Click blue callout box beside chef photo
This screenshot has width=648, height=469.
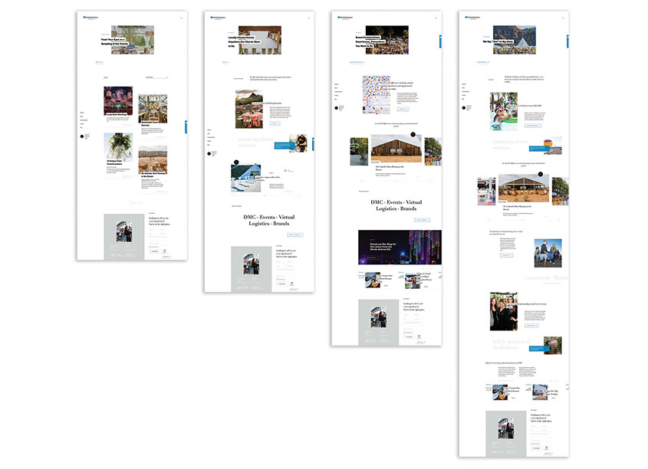pyautogui.click(x=285, y=146)
